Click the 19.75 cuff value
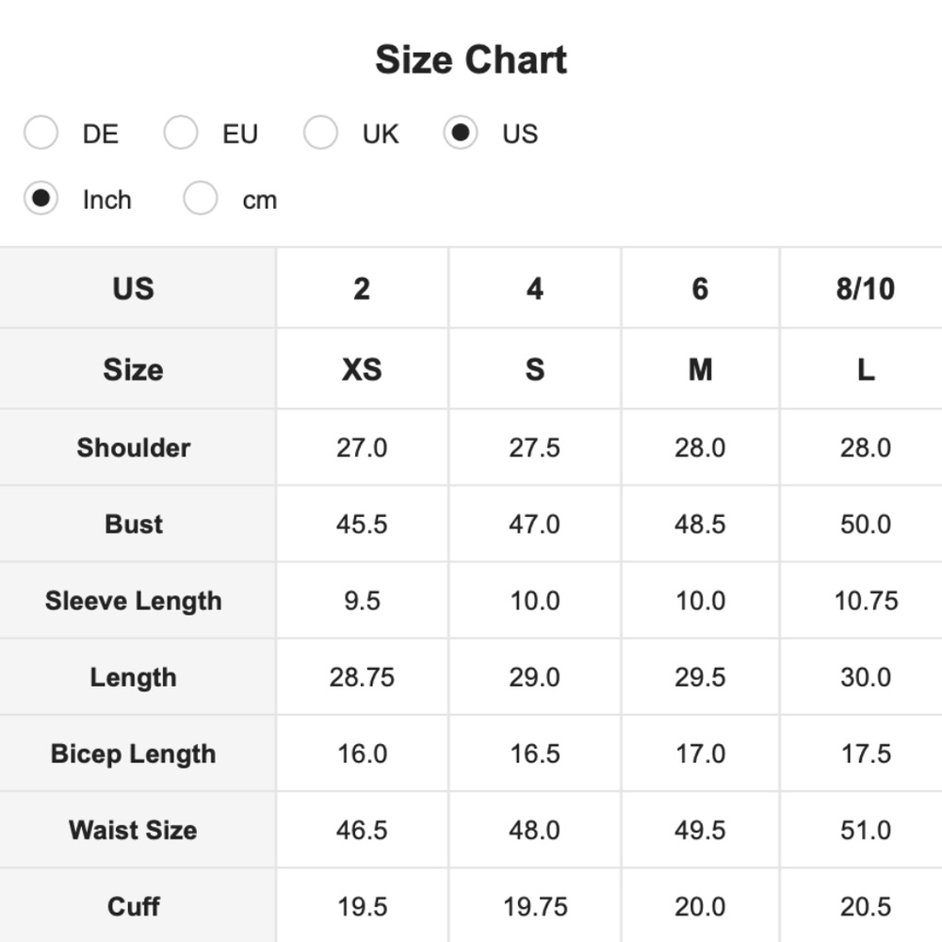The height and width of the screenshot is (942, 942). (x=535, y=906)
